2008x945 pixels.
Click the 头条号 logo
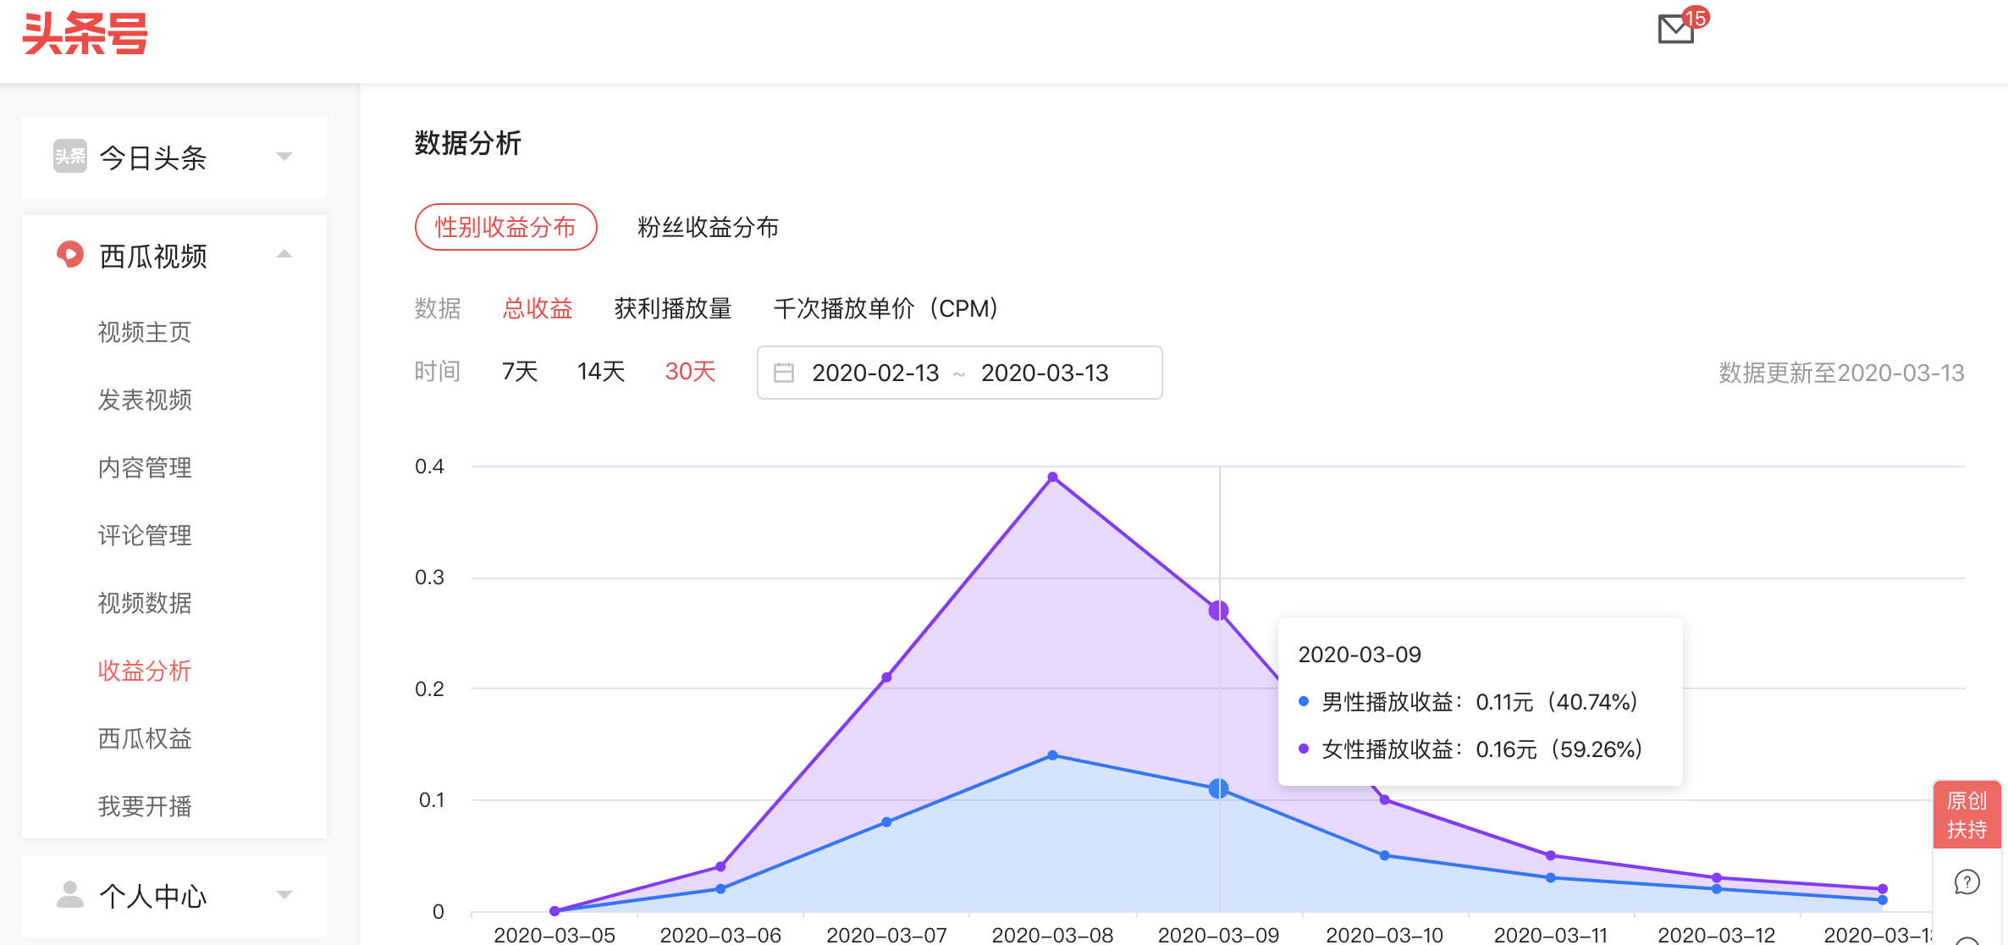(86, 34)
